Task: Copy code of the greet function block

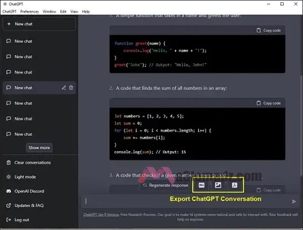Action: click(x=269, y=30)
